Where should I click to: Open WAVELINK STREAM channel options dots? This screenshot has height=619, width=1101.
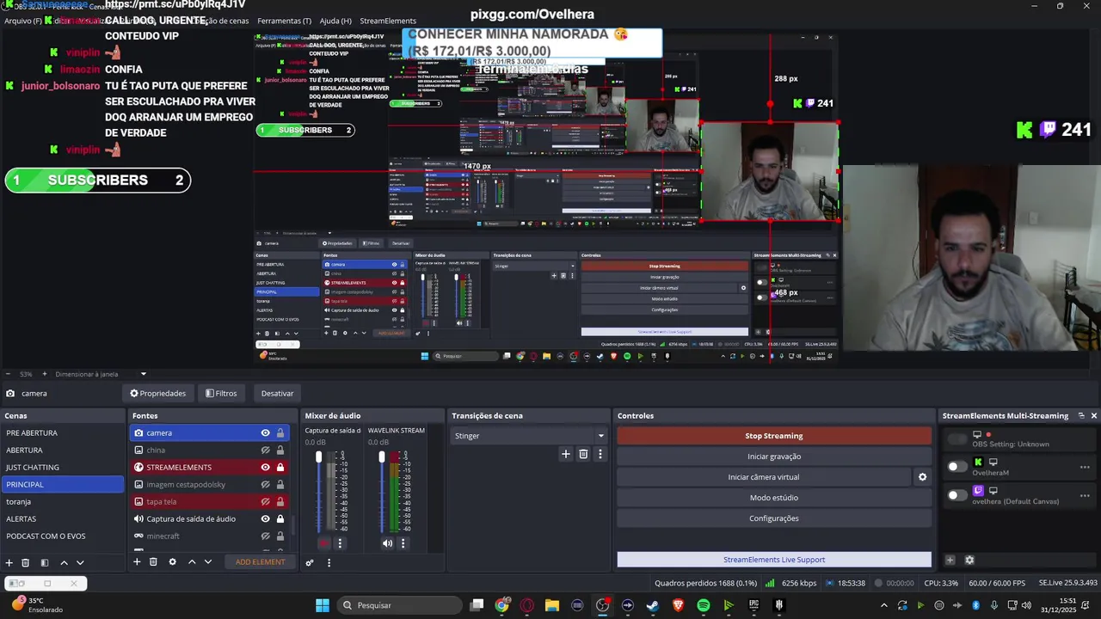(x=403, y=543)
